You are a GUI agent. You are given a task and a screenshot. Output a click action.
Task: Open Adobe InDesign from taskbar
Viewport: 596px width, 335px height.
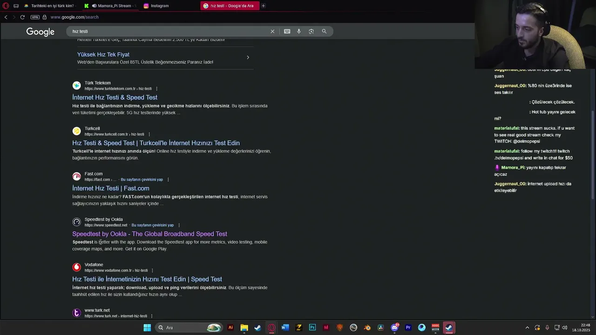[x=326, y=328]
